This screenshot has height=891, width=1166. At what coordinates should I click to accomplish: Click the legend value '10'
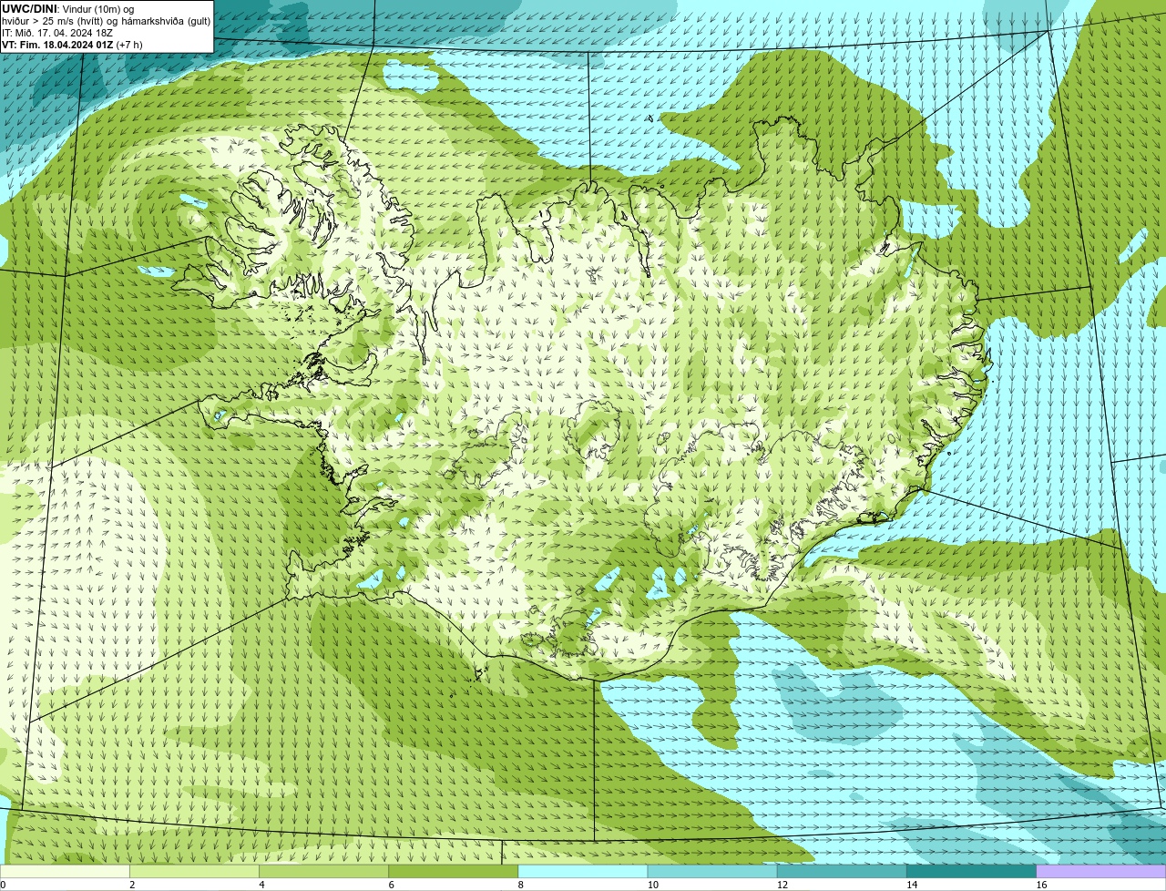[653, 885]
